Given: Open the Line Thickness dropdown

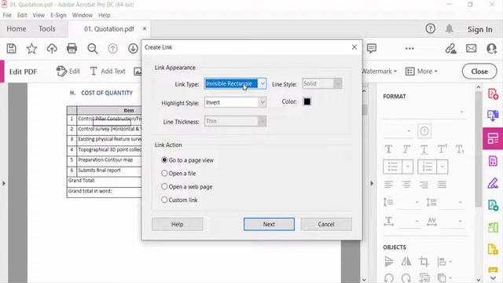Looking at the screenshot, I should coord(235,121).
